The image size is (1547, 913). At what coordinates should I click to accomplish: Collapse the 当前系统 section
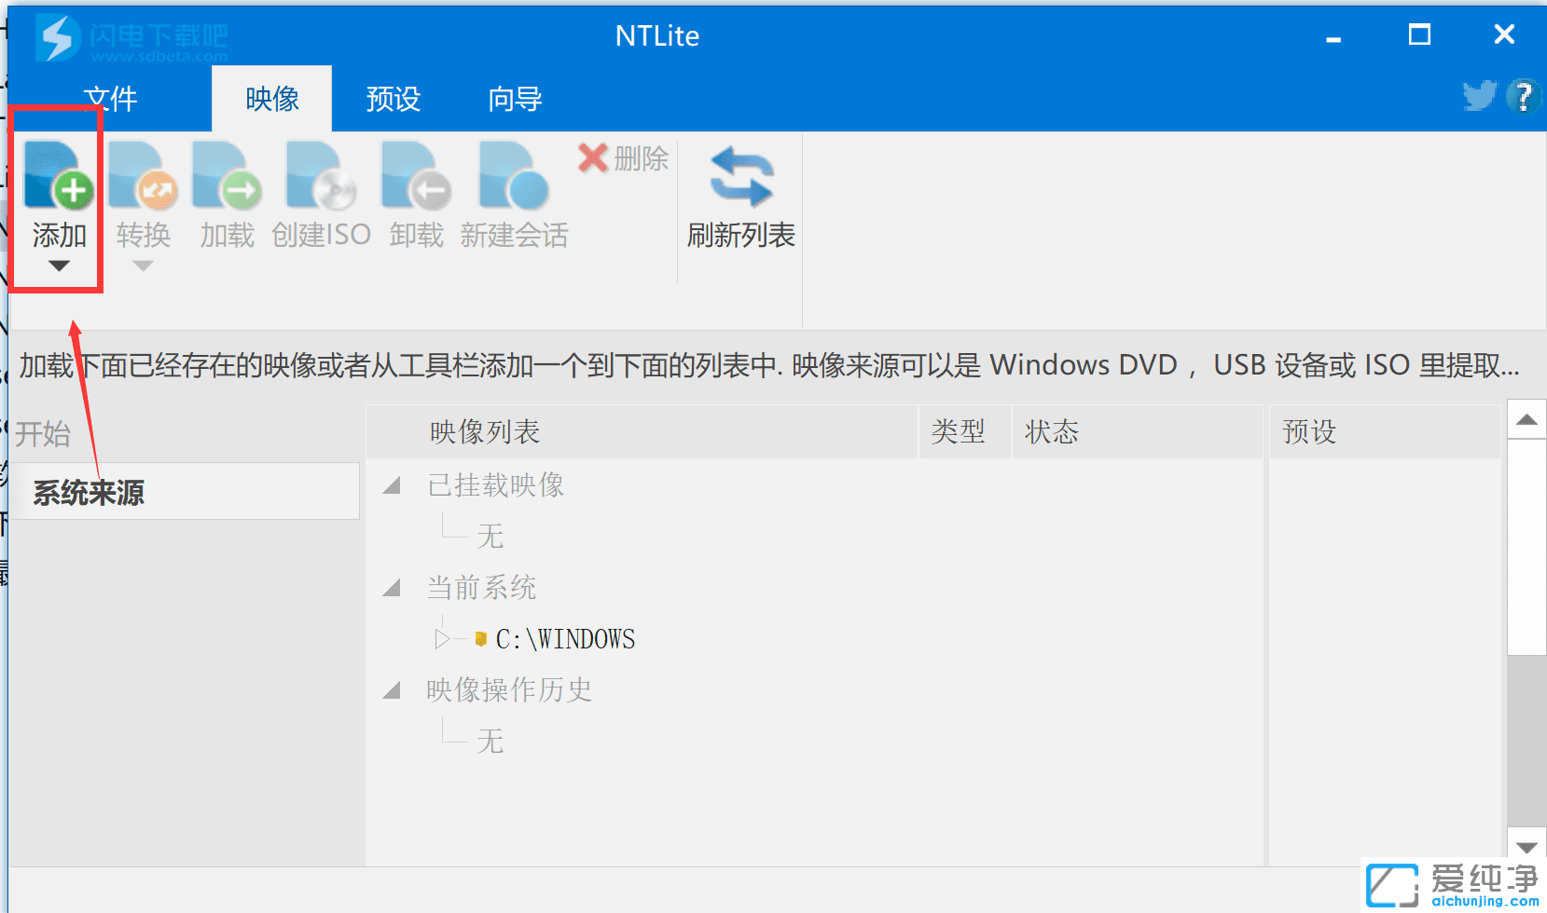tap(392, 588)
